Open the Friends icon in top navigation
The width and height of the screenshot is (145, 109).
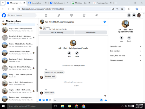(59, 15)
